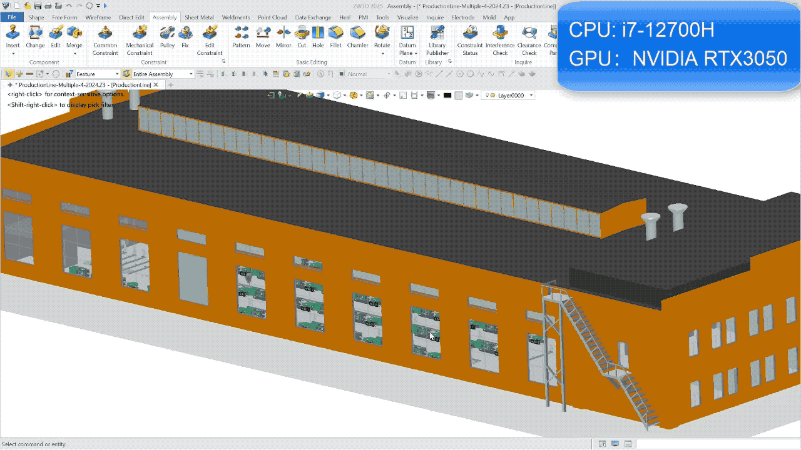Click the light gray color swatch
This screenshot has height=450, width=801.
(459, 95)
